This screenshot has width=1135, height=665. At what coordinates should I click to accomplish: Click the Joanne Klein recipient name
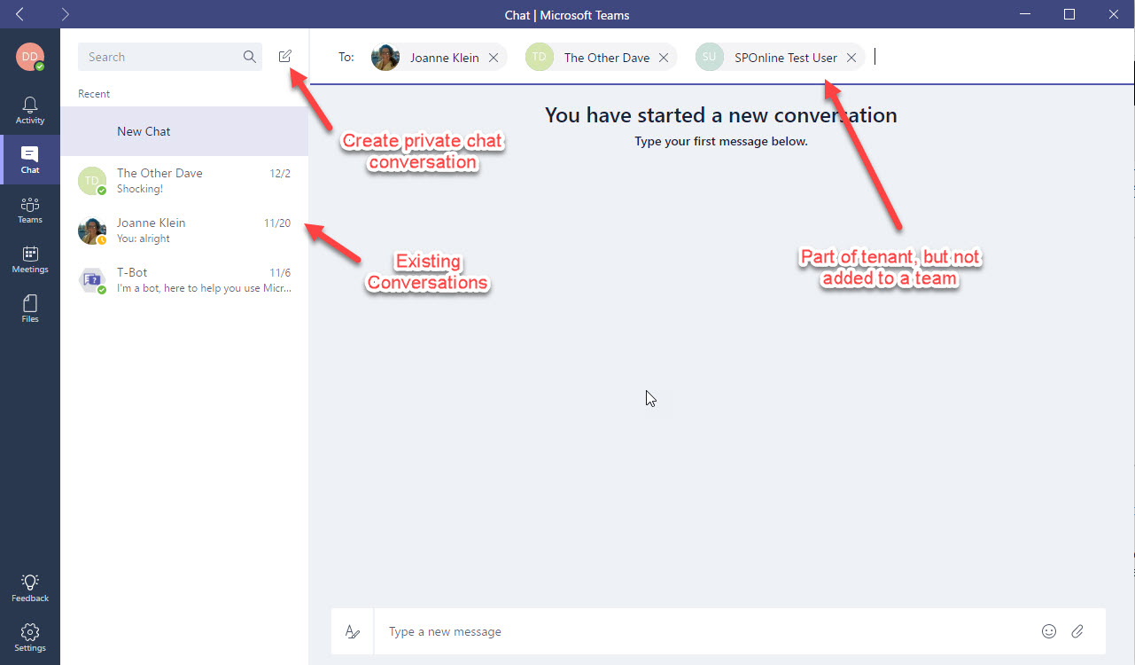point(445,58)
